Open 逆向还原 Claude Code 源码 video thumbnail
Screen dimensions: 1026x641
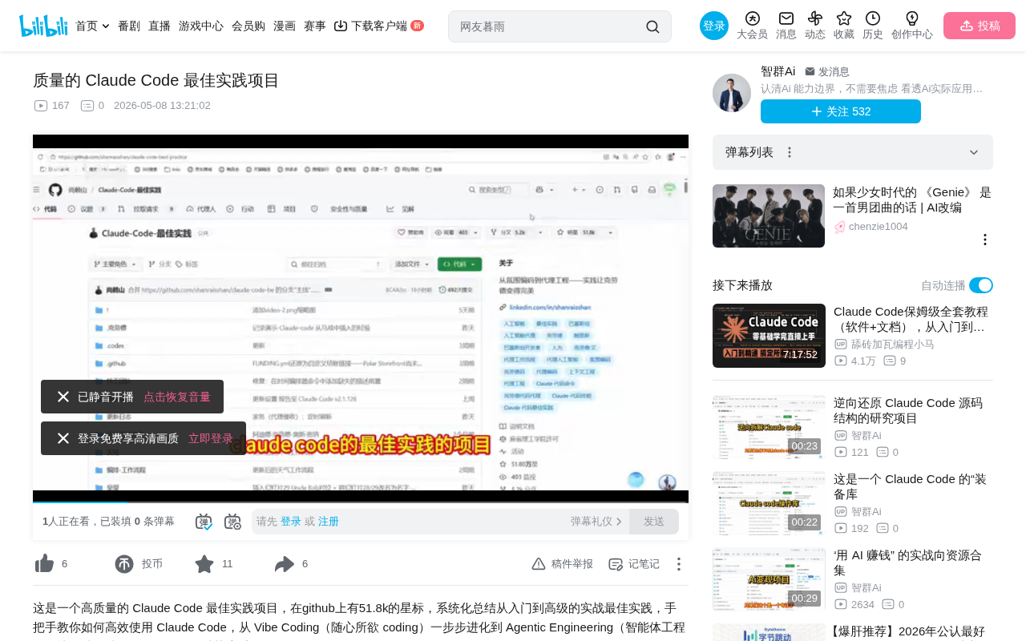coord(769,427)
